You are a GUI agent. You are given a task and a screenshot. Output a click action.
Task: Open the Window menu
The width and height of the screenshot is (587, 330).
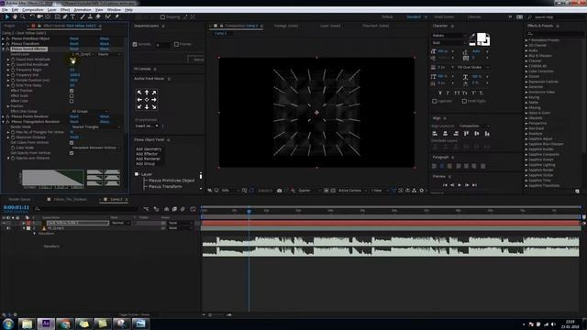pyautogui.click(x=114, y=10)
